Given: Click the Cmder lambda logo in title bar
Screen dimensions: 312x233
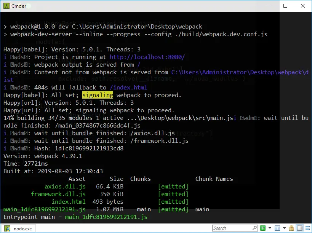Looking at the screenshot, I should pos(6,6).
